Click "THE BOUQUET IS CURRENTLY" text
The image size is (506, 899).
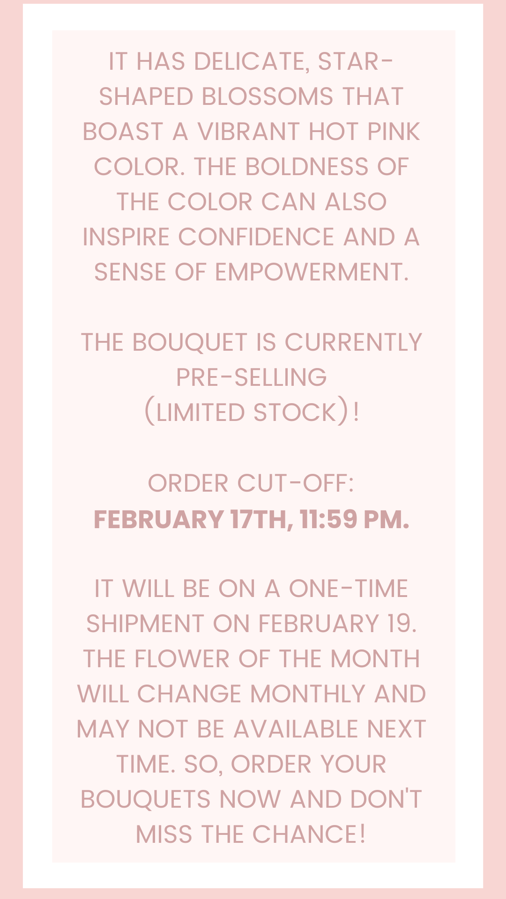252,343
